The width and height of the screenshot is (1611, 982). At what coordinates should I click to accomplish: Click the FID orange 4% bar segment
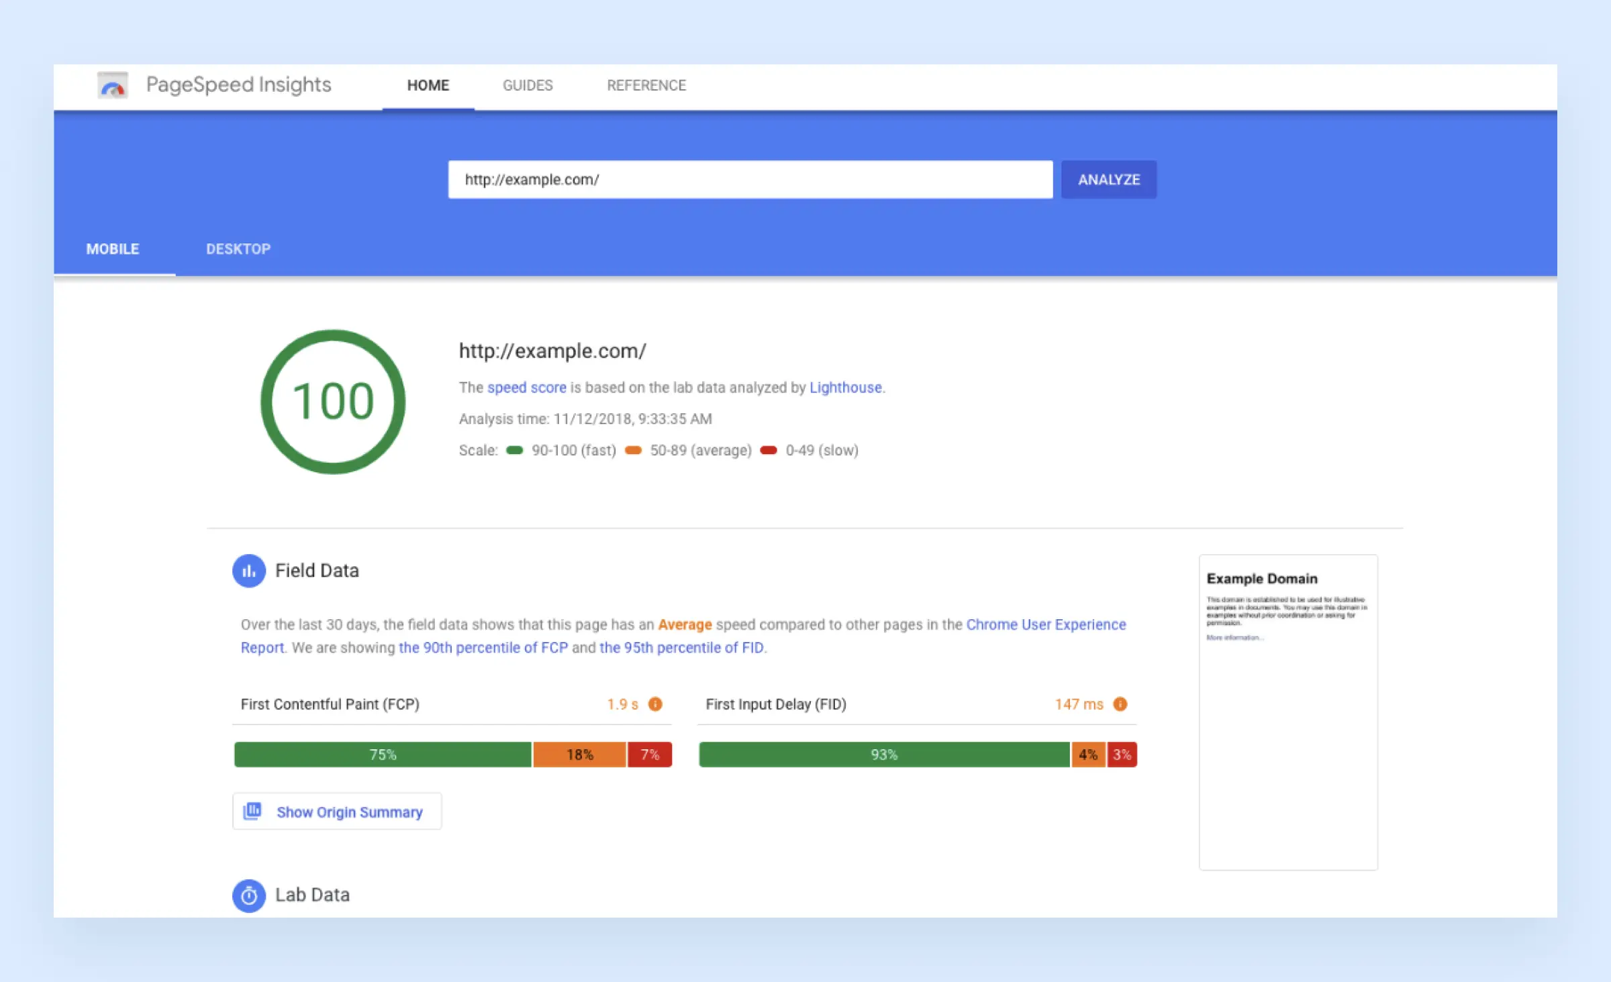coord(1089,755)
